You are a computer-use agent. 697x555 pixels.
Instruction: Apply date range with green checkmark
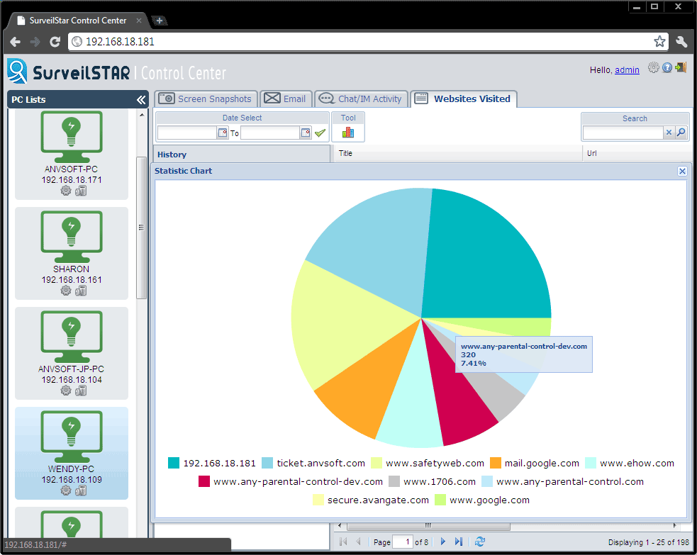(x=320, y=133)
